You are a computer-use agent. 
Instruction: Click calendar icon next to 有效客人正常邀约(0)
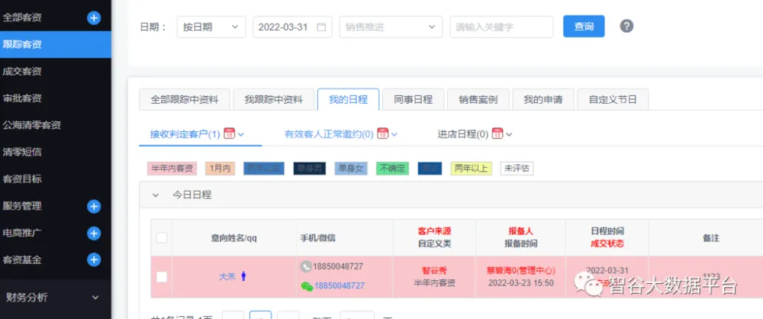383,134
